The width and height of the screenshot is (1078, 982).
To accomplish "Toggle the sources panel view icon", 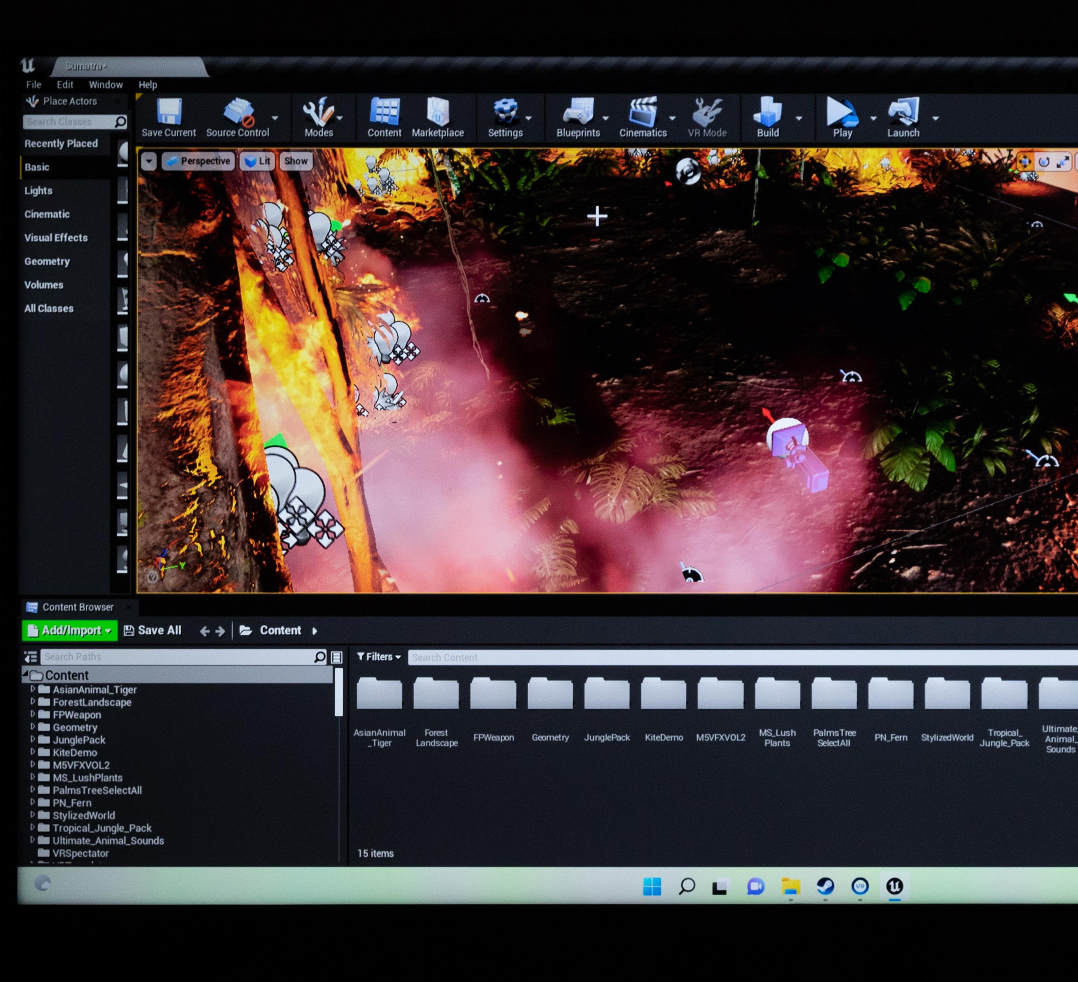I will coord(30,656).
